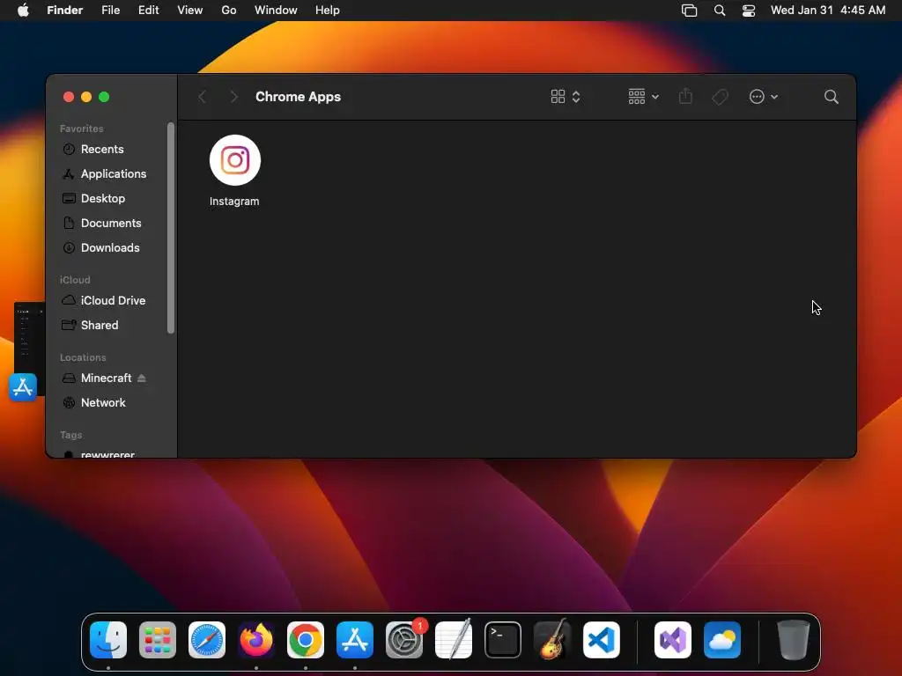Viewport: 902px width, 676px height.
Task: Click the sidebar scrollbar
Action: click(x=170, y=228)
